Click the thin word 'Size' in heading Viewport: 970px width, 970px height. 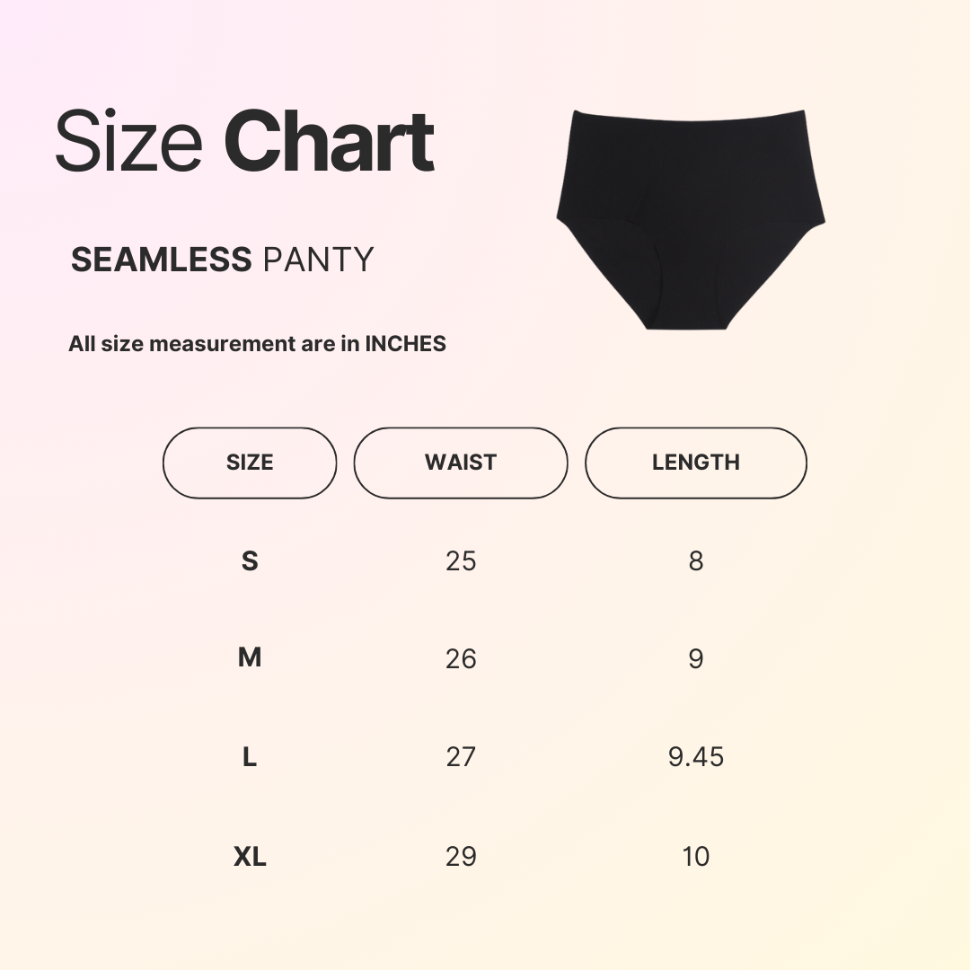point(128,144)
